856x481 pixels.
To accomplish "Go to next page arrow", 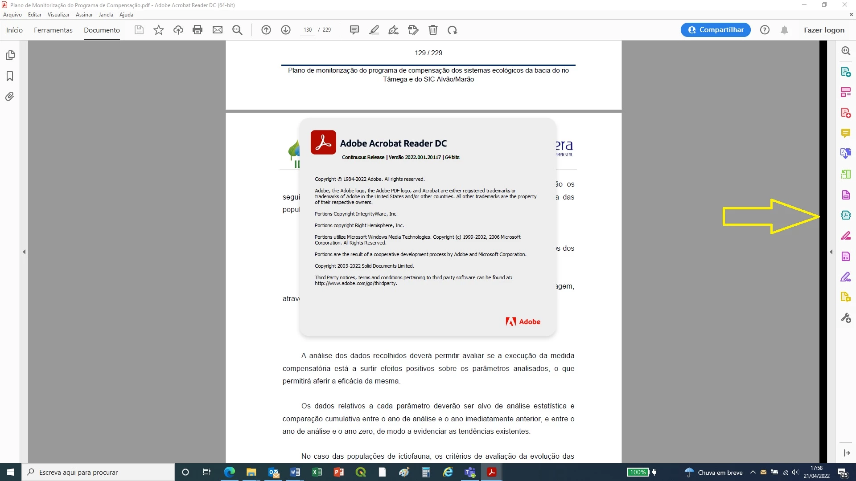I will (286, 30).
